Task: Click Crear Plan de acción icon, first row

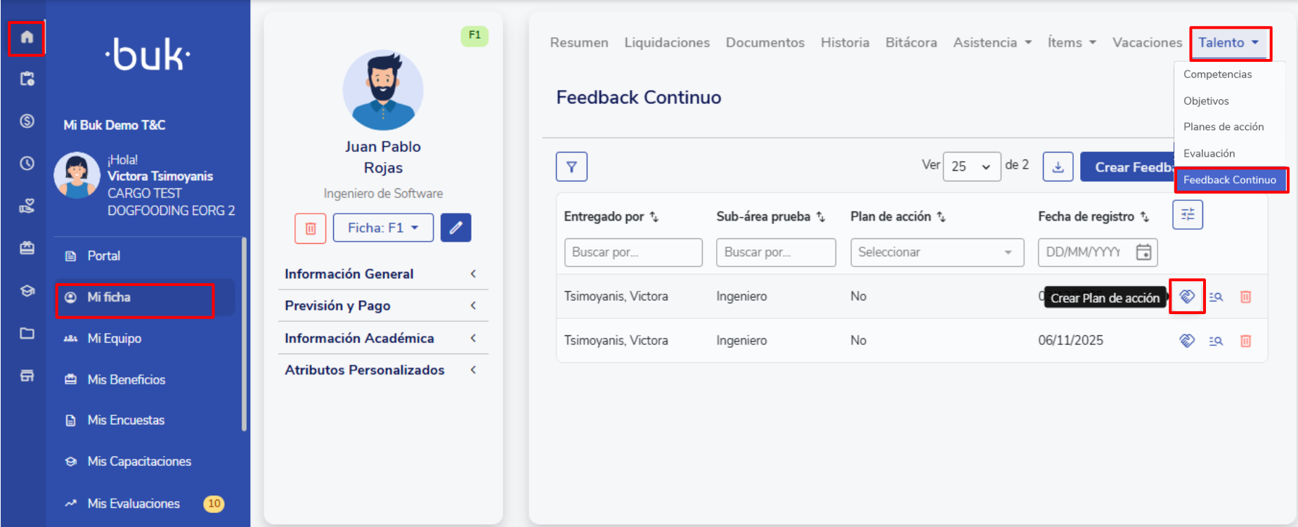Action: click(1187, 297)
